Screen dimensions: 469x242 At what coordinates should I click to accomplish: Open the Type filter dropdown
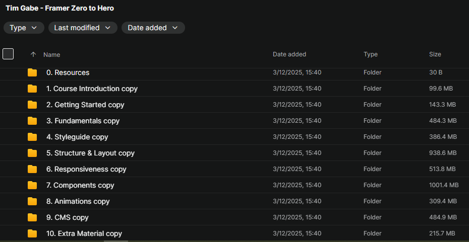23,28
